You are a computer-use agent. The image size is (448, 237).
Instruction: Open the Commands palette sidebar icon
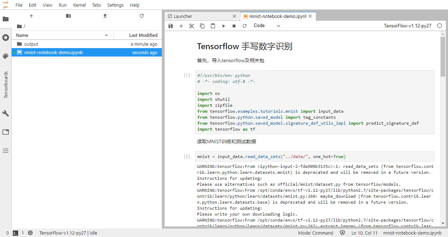pyautogui.click(x=6, y=56)
